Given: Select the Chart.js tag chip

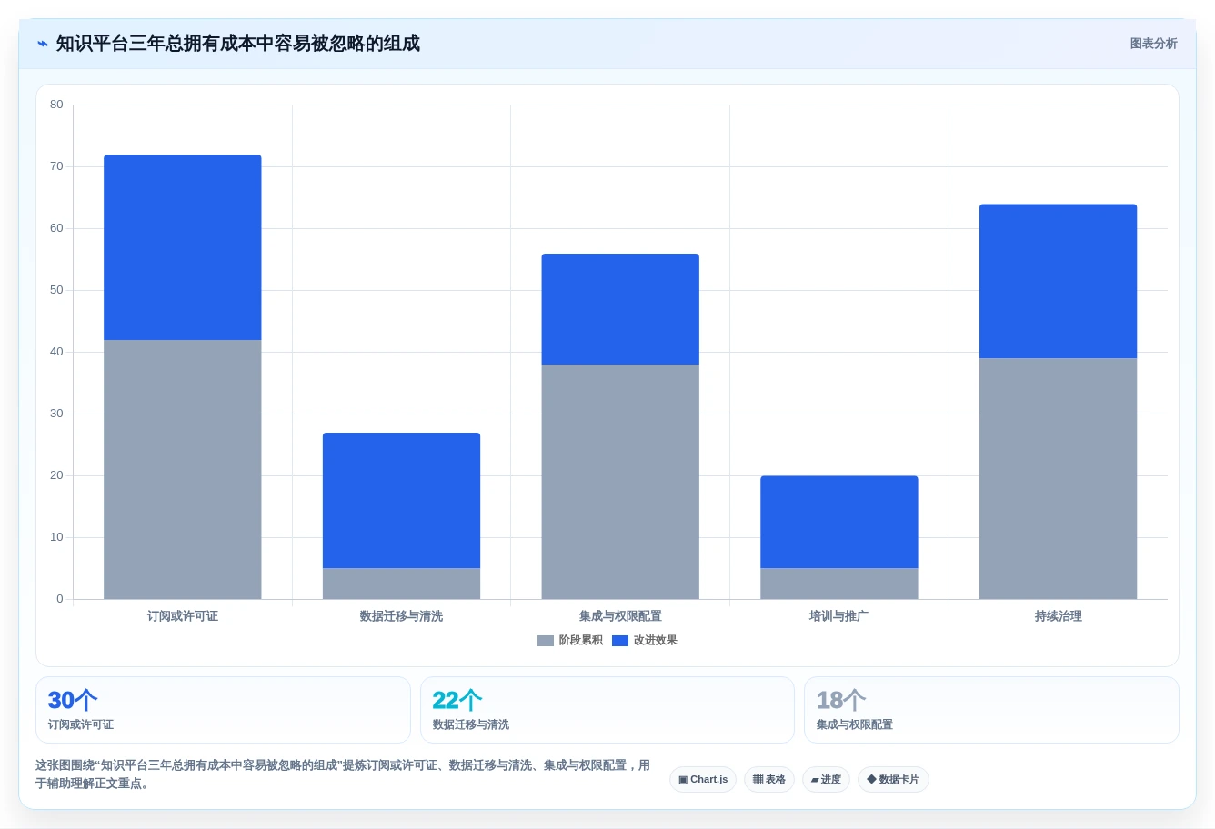Looking at the screenshot, I should pyautogui.click(x=703, y=780).
